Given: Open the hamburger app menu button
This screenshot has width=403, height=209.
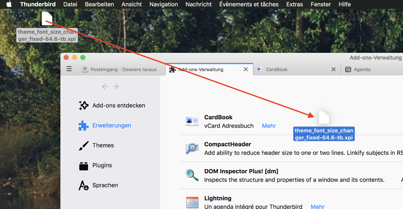Looking at the screenshot, I should pos(69,69).
